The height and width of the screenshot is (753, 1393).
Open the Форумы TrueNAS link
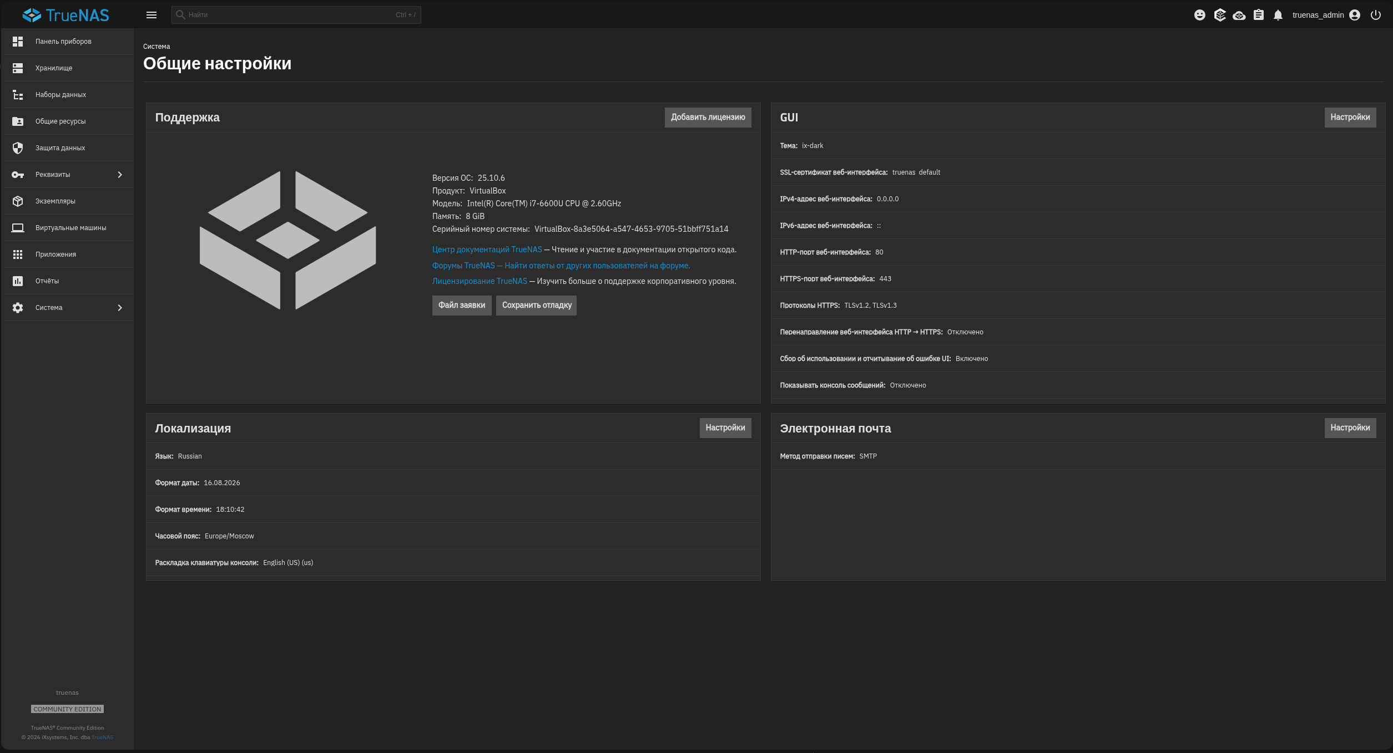click(x=561, y=266)
